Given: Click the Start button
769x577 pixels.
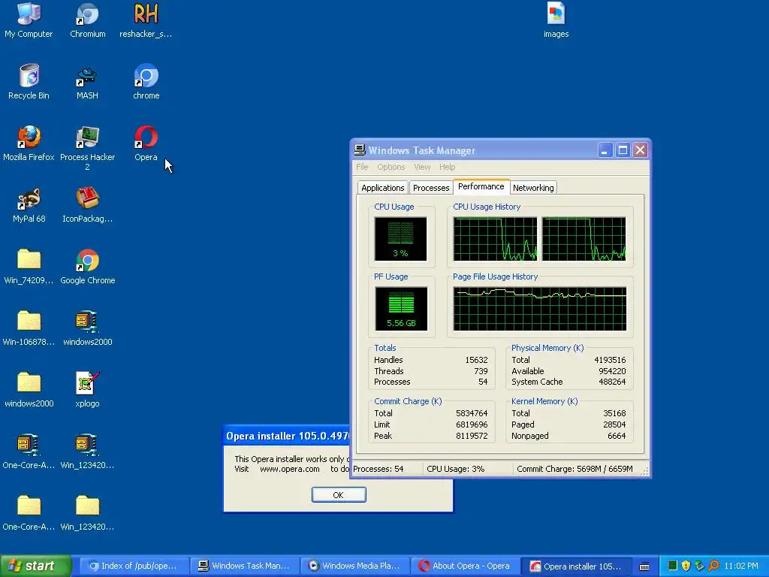Looking at the screenshot, I should (x=35, y=566).
